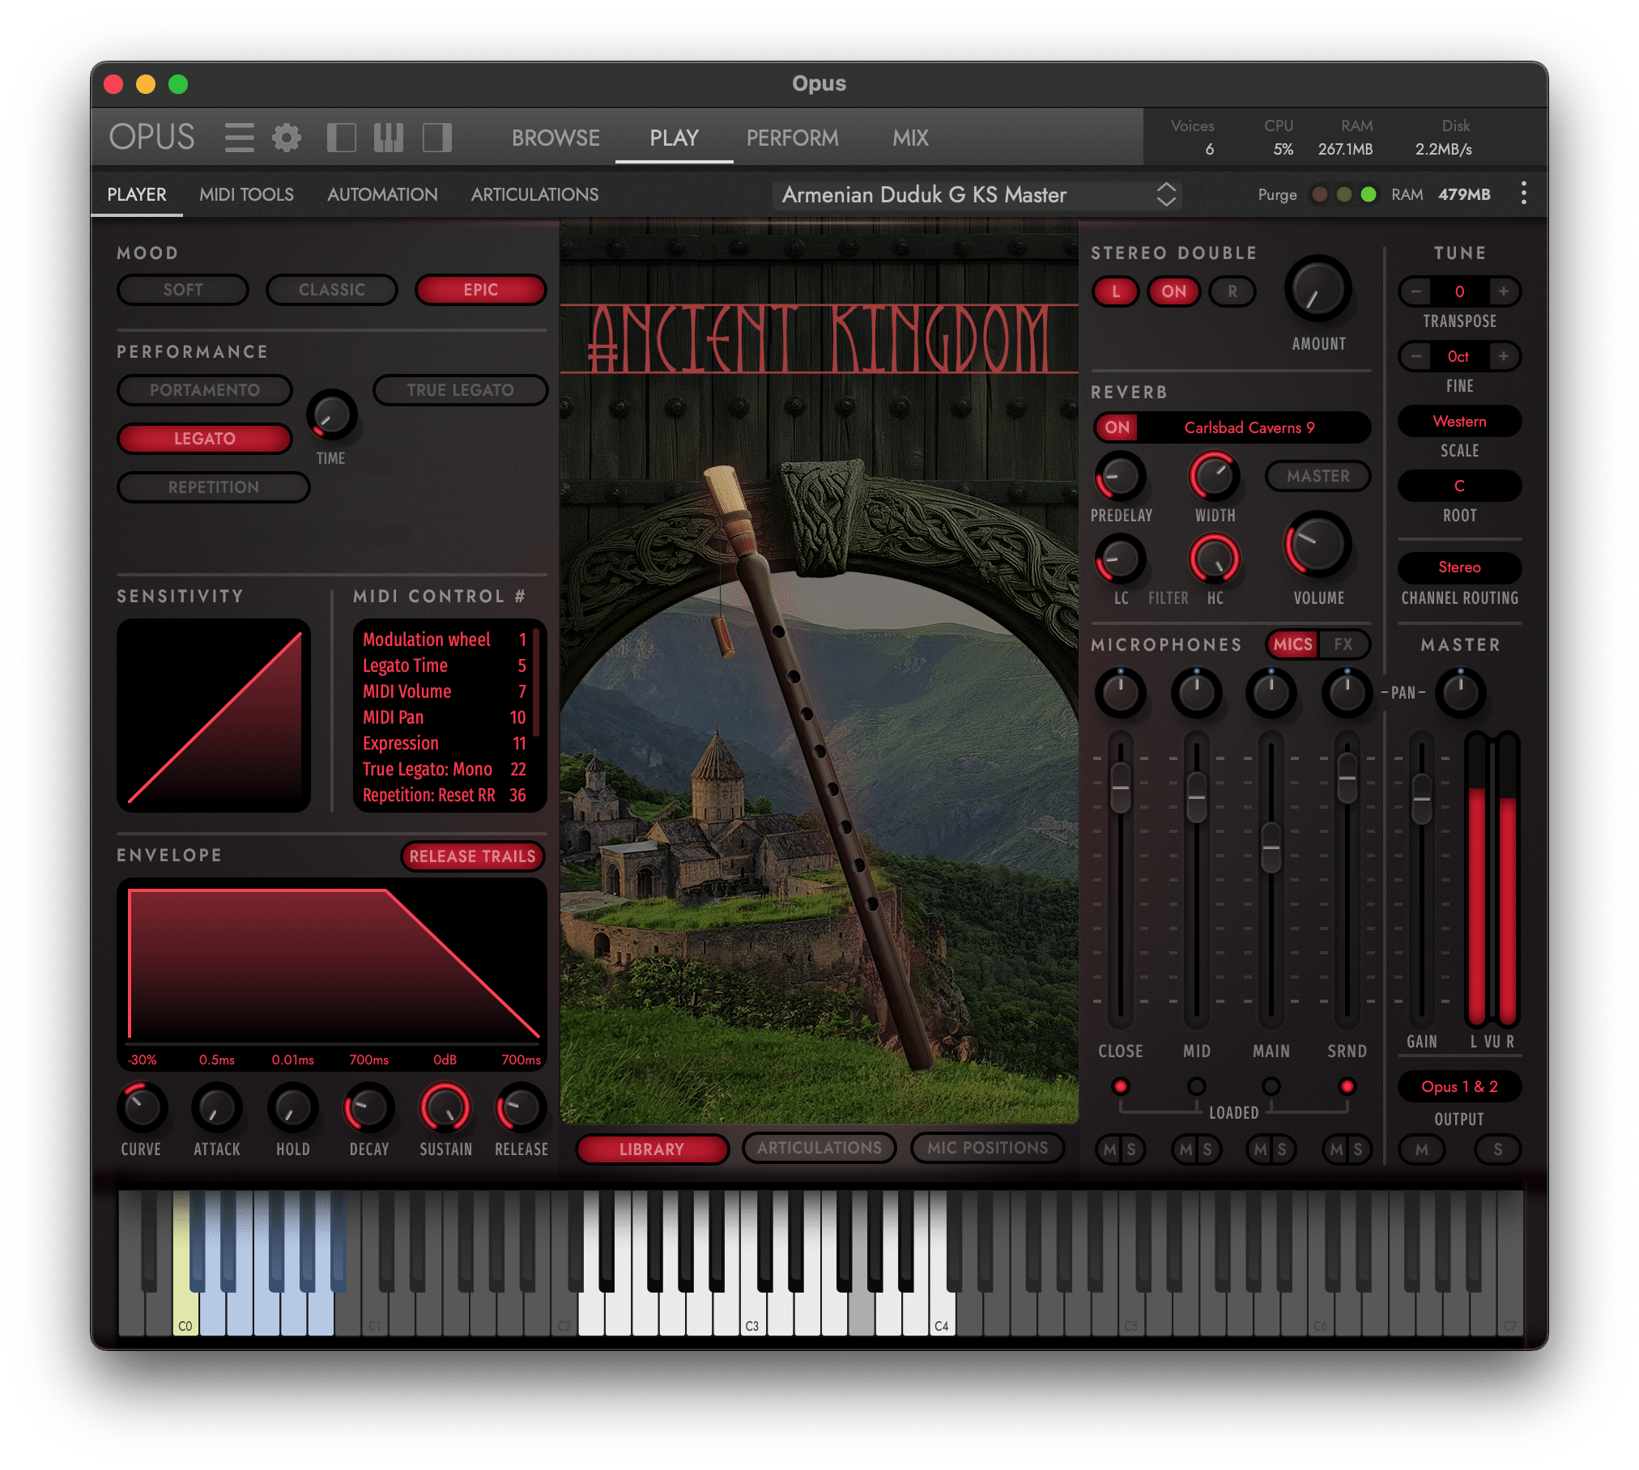Open the three-dot instrument options menu

coord(1524,193)
